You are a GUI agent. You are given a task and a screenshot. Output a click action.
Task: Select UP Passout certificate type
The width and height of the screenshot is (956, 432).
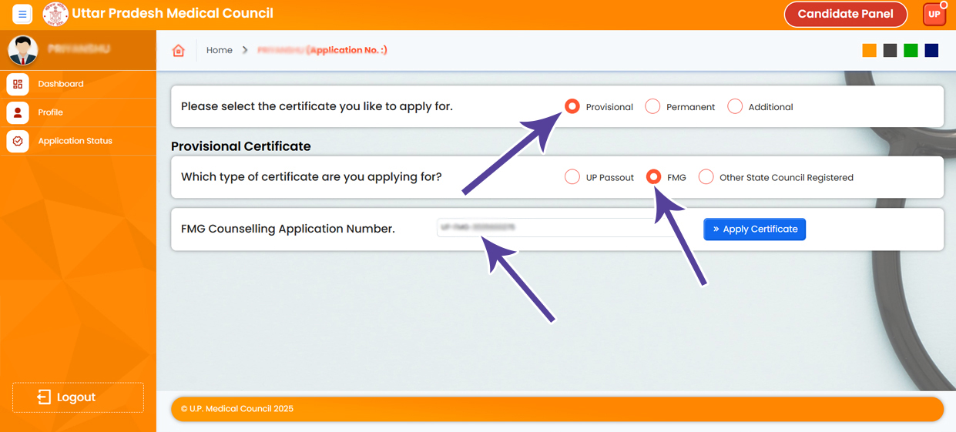(572, 177)
